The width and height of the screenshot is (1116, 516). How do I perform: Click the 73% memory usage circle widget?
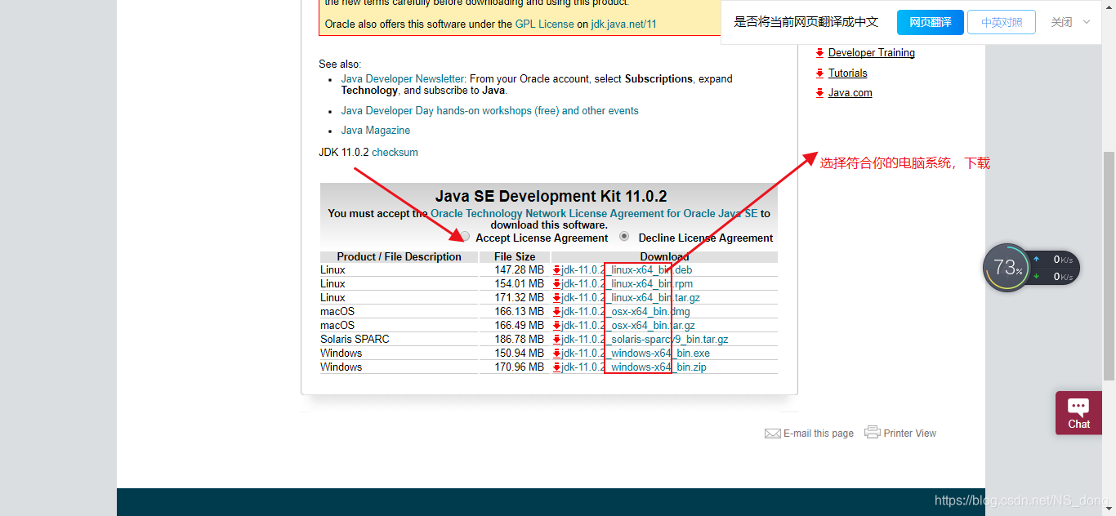1007,267
